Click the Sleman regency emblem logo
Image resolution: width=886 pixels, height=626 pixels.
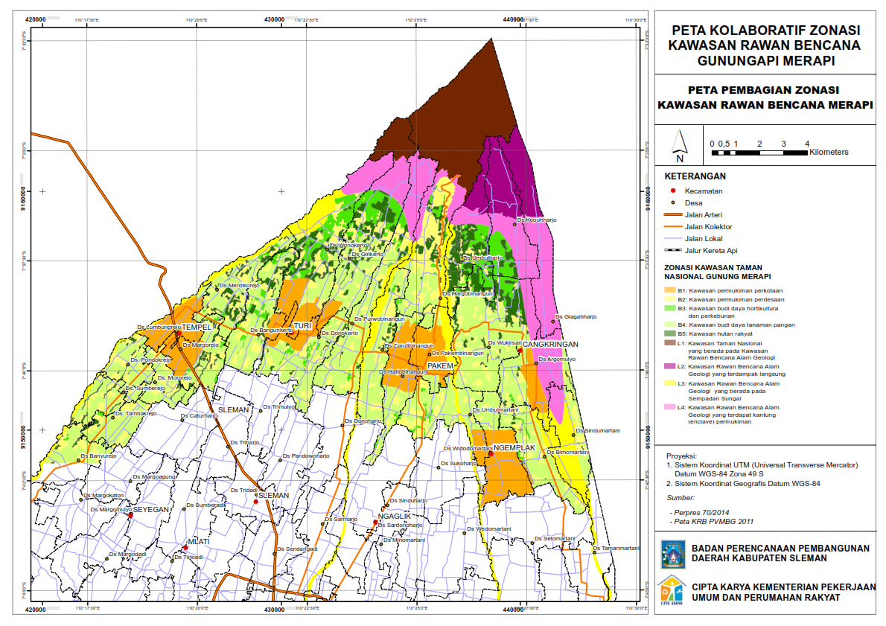(674, 554)
